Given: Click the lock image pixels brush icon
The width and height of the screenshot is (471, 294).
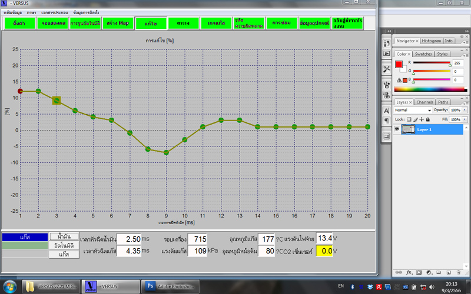Looking at the screenshot, I should point(415,119).
